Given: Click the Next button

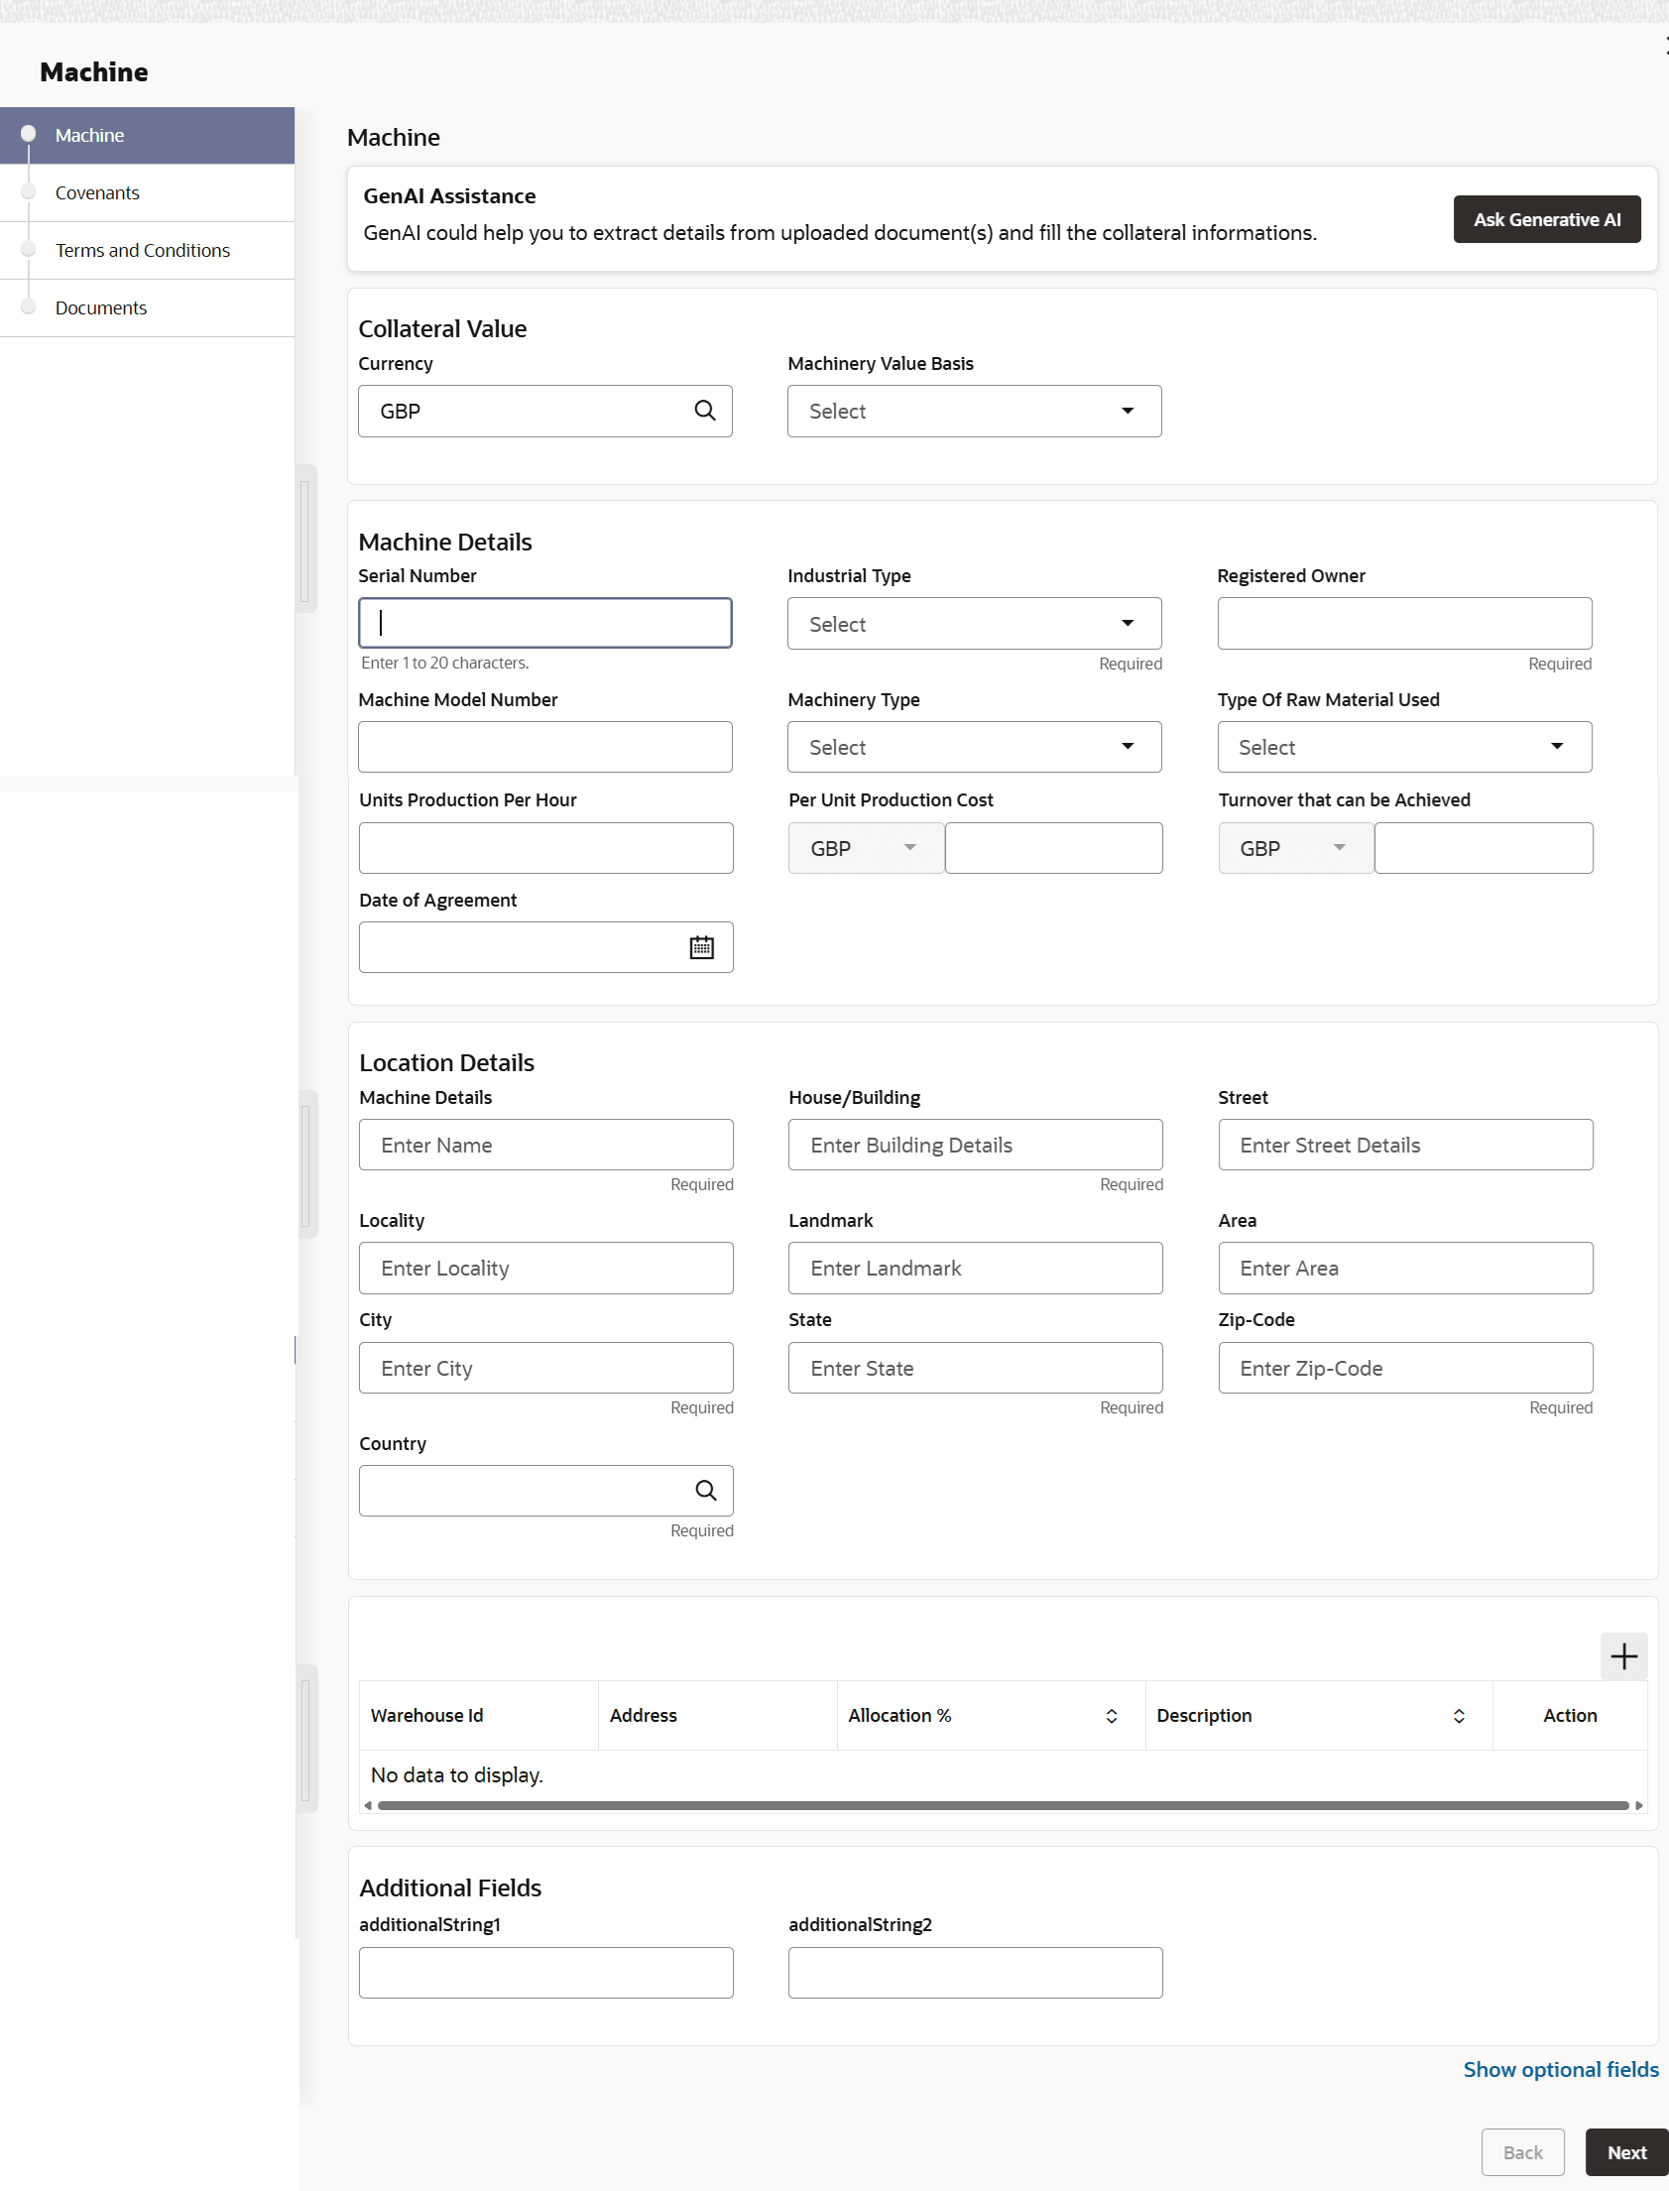Looking at the screenshot, I should pyautogui.click(x=1626, y=2152).
